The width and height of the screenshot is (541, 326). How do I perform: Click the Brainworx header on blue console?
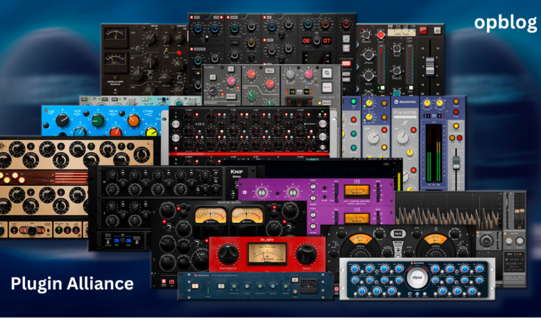point(405,102)
